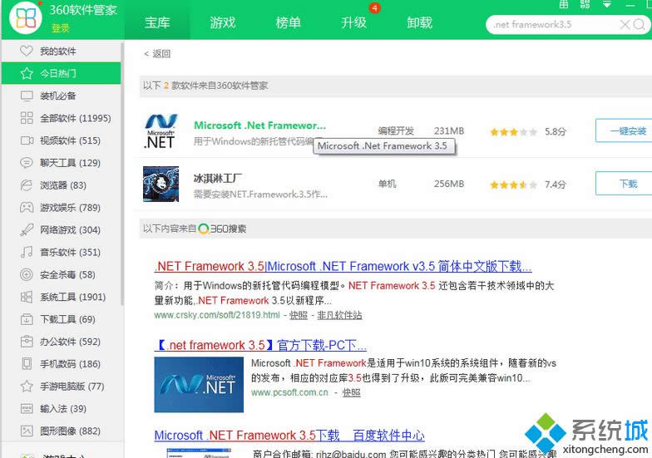Open 音乐软件 (351) category
The height and width of the screenshot is (458, 652).
(70, 252)
